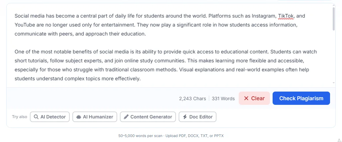Place cursor in paragraph starting 'Social media has become'
Image resolution: width=342 pixels, height=142 pixels.
coord(160,25)
